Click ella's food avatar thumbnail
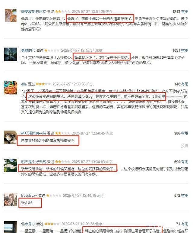193x233 pixels. point(11,88)
